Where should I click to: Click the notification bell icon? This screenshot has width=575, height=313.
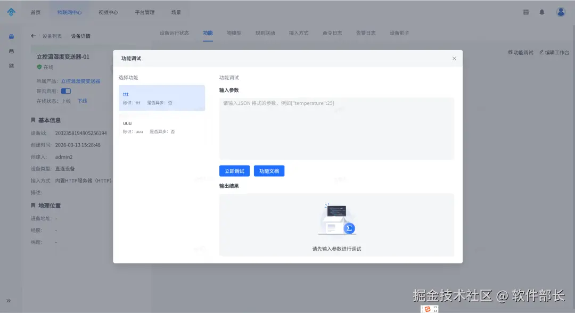coord(541,11)
